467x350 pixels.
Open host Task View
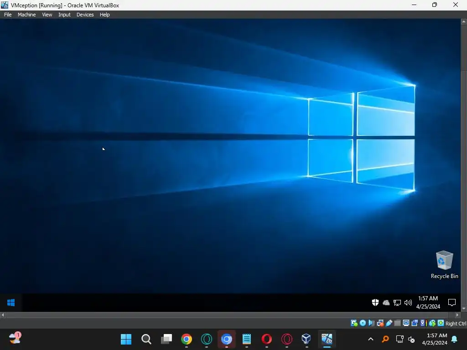166,339
